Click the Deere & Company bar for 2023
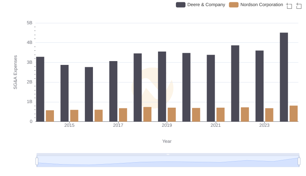 (259, 86)
